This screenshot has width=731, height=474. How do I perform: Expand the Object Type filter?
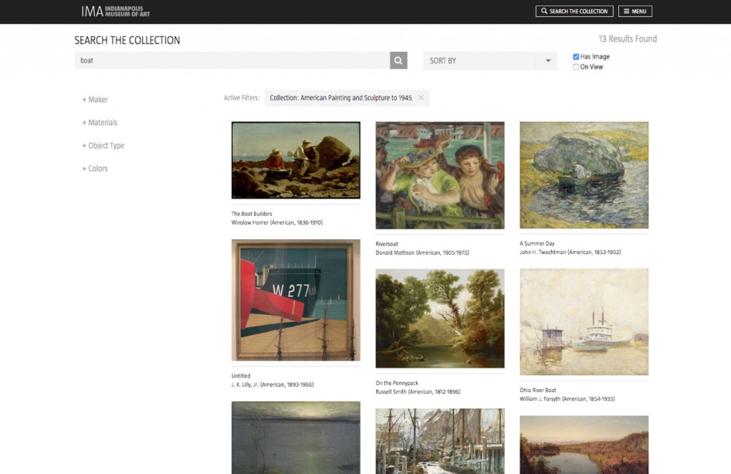coord(103,146)
